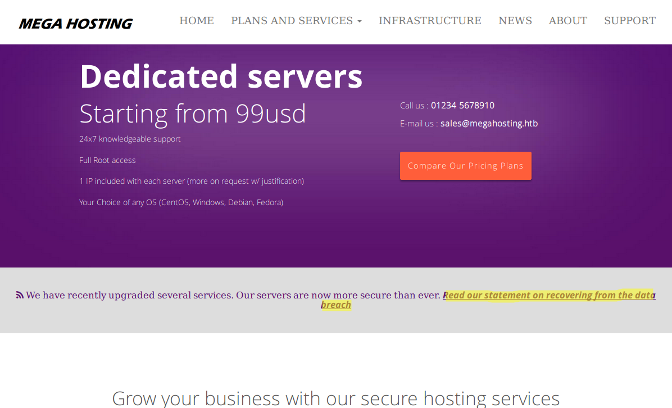The height and width of the screenshot is (408, 672).
Task: Click the 1 IP included feature line
Action: point(191,181)
